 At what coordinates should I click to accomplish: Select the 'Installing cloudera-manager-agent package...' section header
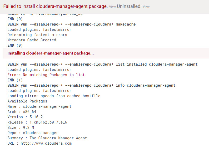[51, 53]
